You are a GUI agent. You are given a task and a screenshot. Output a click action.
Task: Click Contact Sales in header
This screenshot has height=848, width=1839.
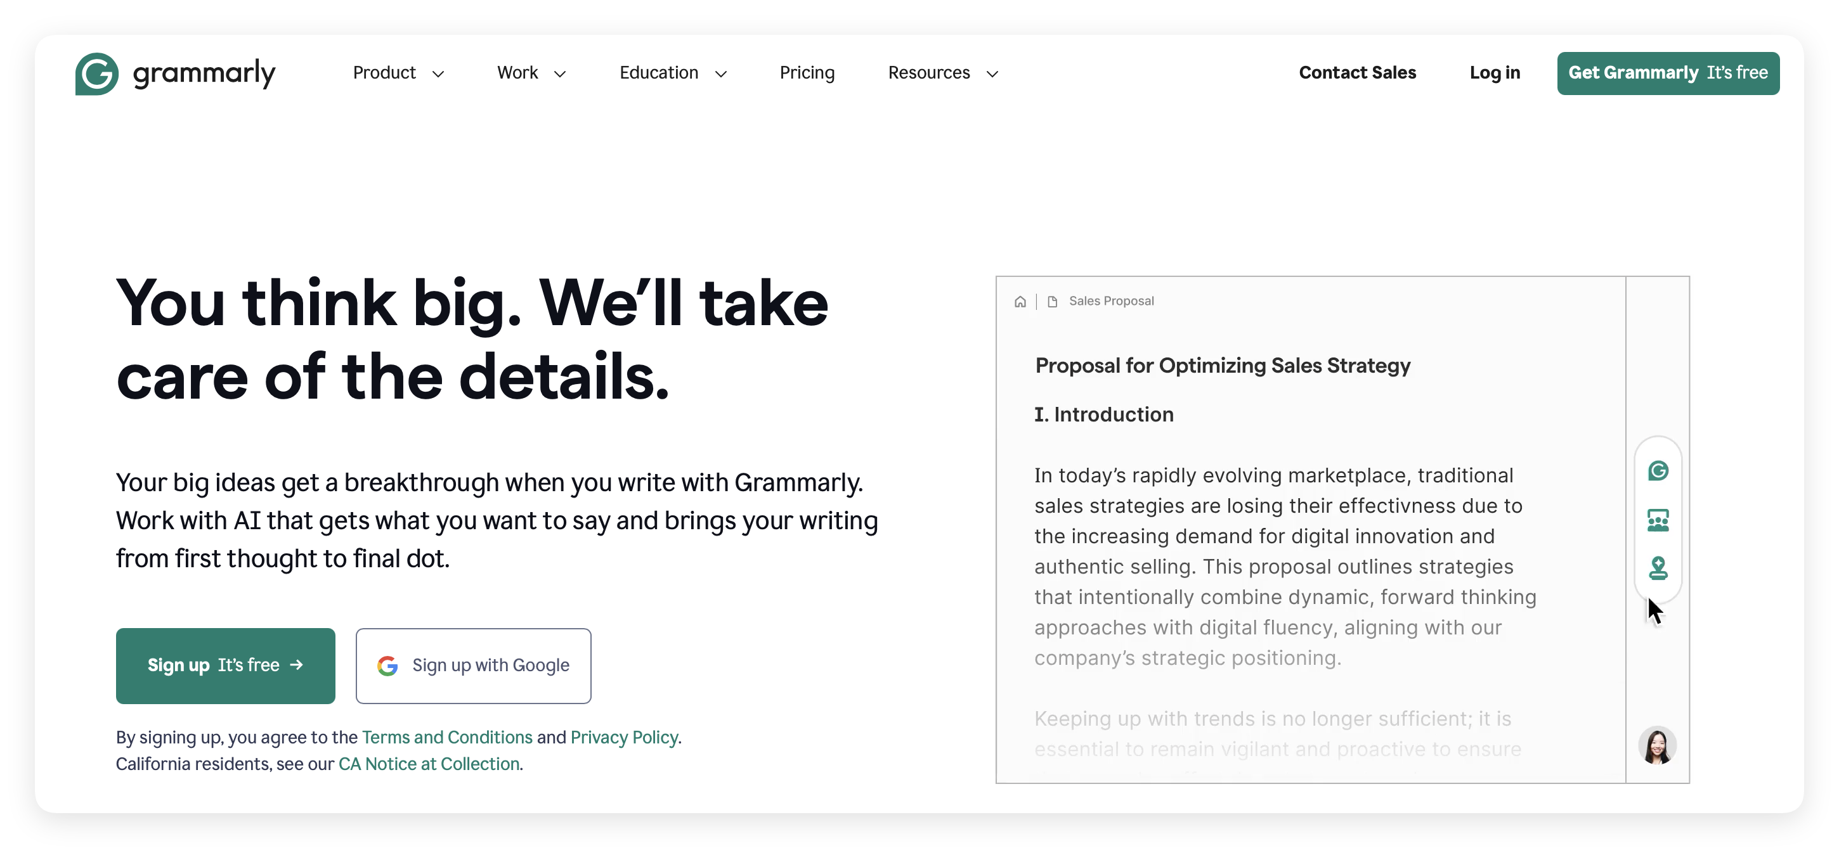point(1357,73)
